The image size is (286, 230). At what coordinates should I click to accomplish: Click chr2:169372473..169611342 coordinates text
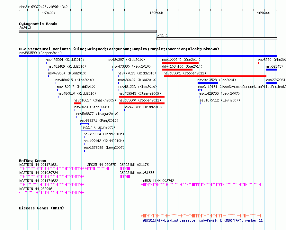(x=43, y=7)
